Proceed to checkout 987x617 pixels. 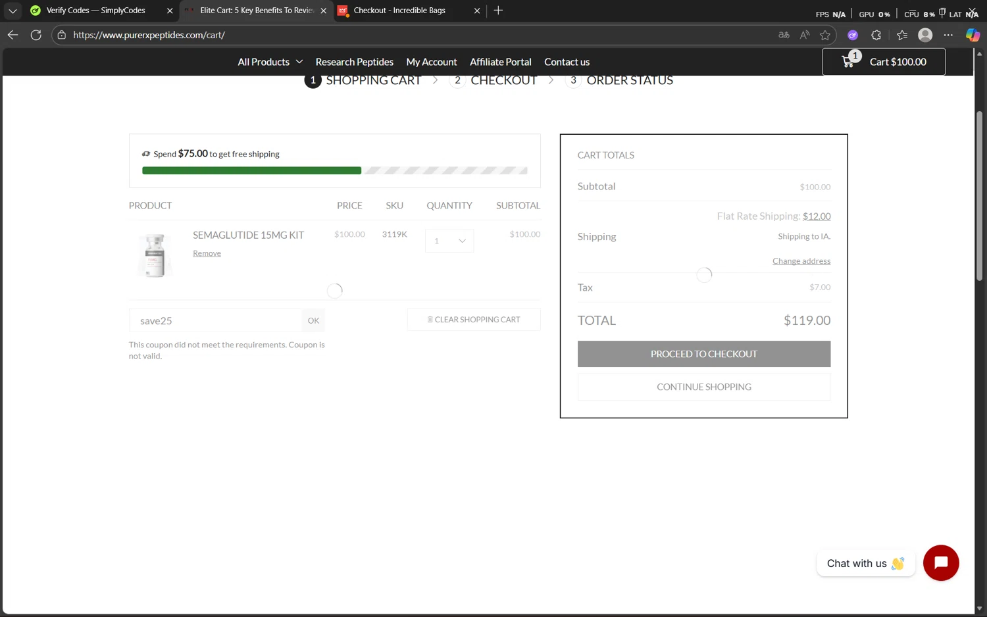click(x=704, y=354)
